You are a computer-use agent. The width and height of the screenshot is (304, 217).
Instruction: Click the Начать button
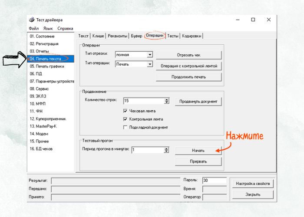pyautogui.click(x=198, y=151)
